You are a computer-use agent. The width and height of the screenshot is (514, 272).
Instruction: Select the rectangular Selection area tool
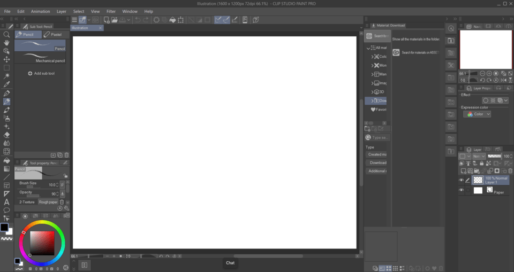(x=6, y=68)
